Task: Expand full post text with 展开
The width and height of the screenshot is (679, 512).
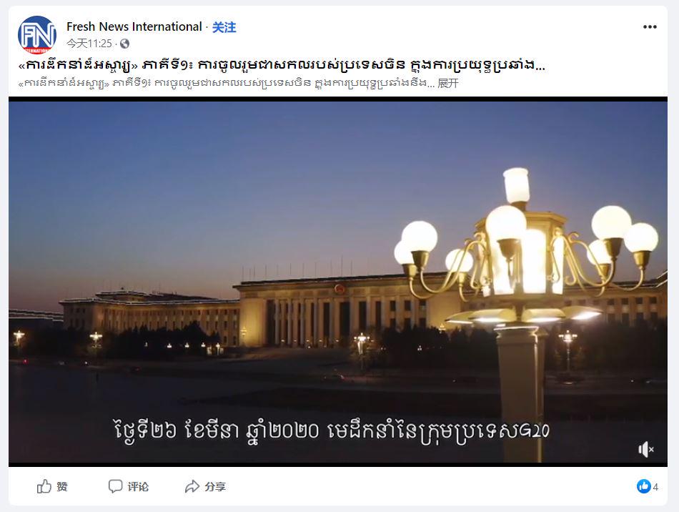Action: 447,83
